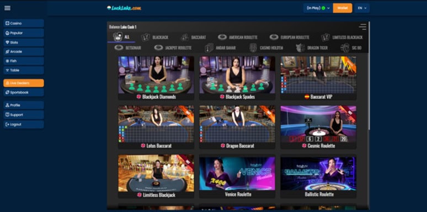Open Limitless Blackjack table thumbnail
This screenshot has height=212, width=427.
(x=156, y=173)
